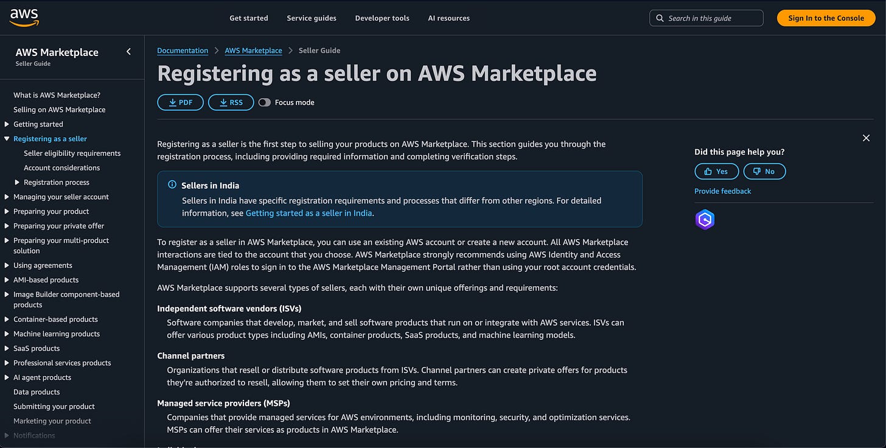Close the feedback panel with the X
The image size is (886, 448).
pyautogui.click(x=866, y=138)
